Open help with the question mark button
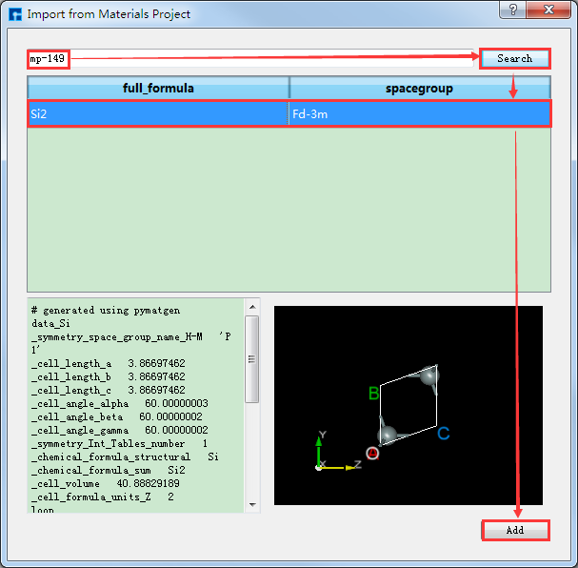 click(x=513, y=10)
